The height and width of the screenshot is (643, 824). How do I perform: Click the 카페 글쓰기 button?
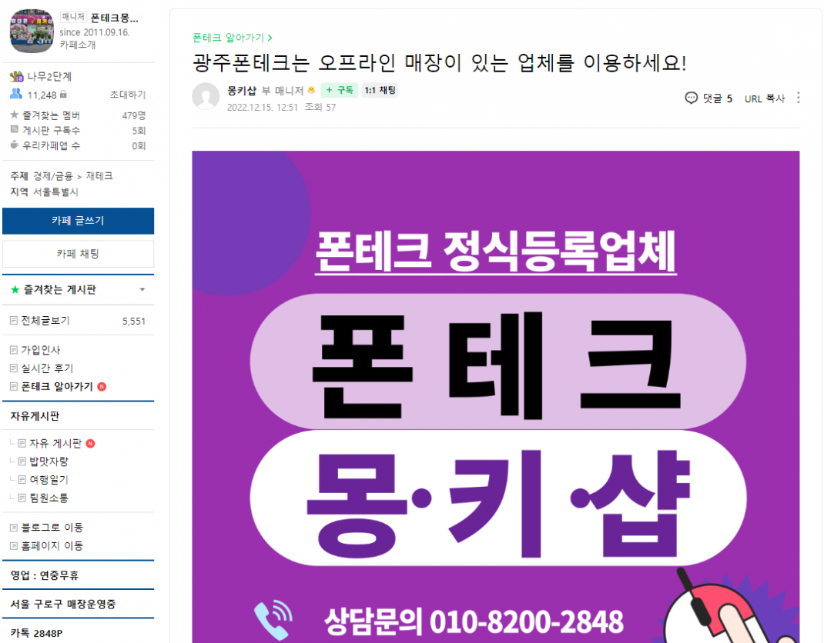click(79, 221)
